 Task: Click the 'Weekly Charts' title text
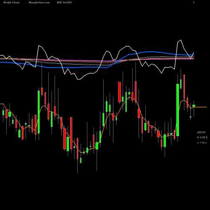(11, 3)
